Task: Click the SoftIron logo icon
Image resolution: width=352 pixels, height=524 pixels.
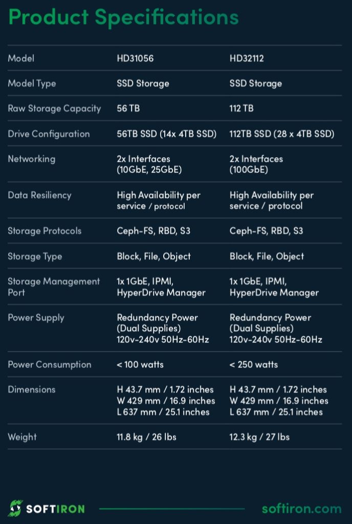Action: (x=15, y=508)
